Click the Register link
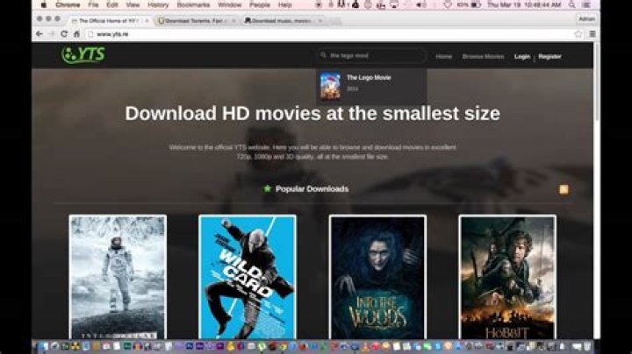Image resolution: width=632 pixels, height=354 pixels. 549,56
